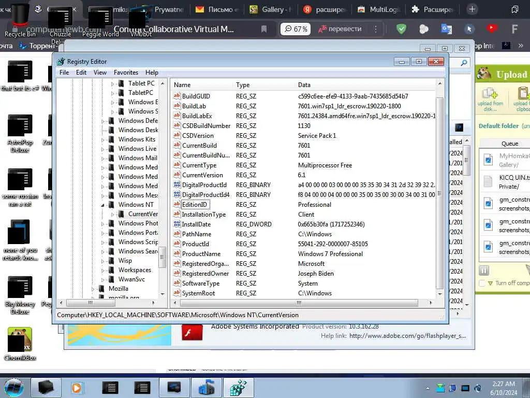Open the GhomikBox desktop shortcut
This screenshot has height=398, width=530.
tap(20, 344)
